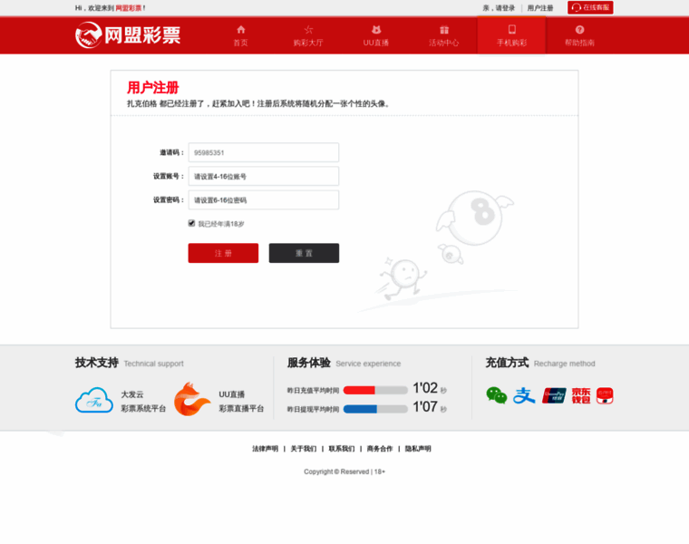
Task: Click 网盟彩票 red text in greeting
Action: 129,8
